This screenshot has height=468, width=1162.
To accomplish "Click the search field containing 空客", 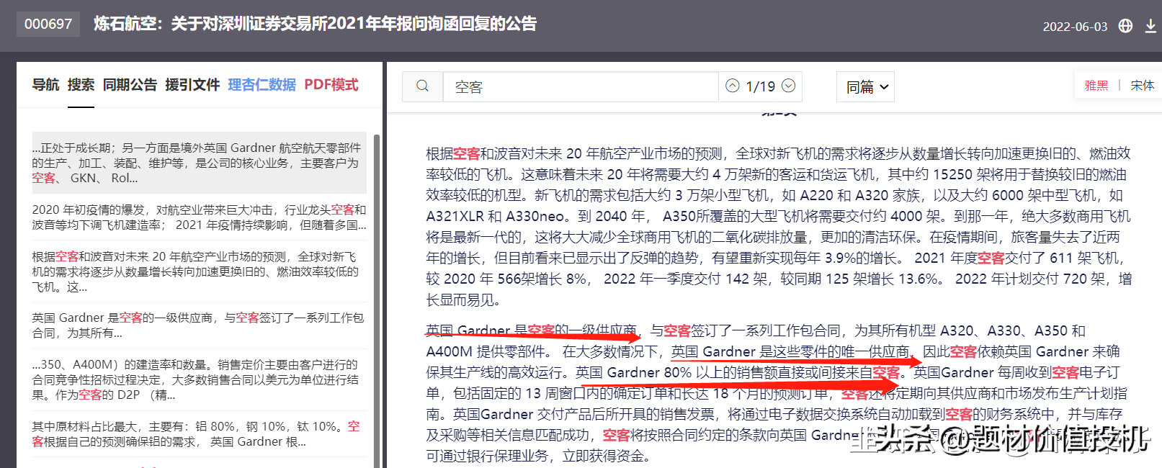I will click(581, 86).
